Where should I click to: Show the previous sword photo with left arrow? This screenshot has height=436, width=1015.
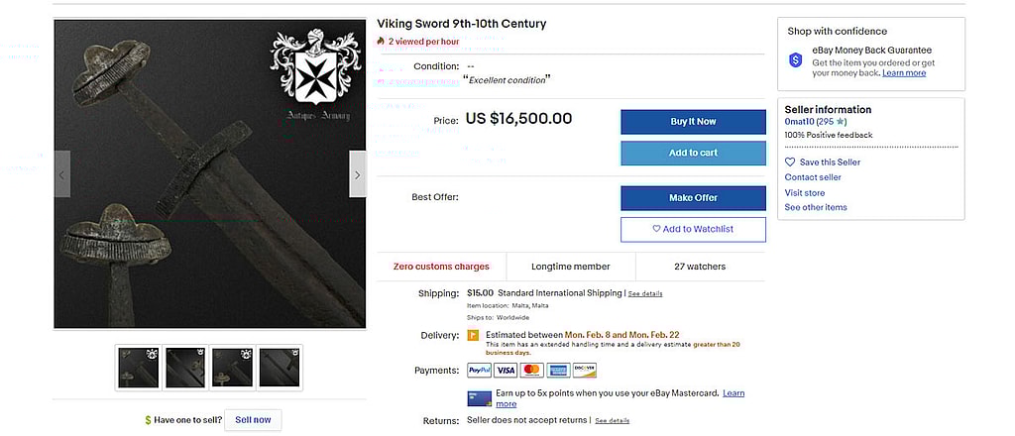coord(61,174)
